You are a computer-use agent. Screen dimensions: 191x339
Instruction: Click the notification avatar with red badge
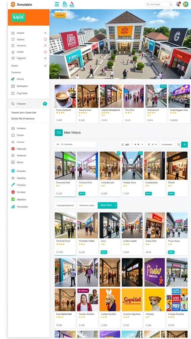pyautogui.click(x=178, y=4)
